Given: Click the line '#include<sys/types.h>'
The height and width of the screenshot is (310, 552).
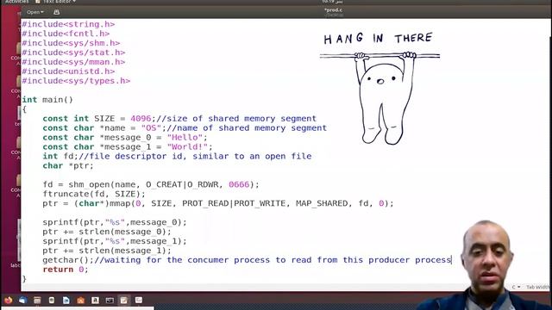Looking at the screenshot, I should 76,81.
